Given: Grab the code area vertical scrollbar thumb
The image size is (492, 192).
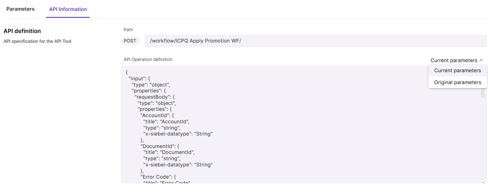Looking at the screenshot, I should click(483, 93).
